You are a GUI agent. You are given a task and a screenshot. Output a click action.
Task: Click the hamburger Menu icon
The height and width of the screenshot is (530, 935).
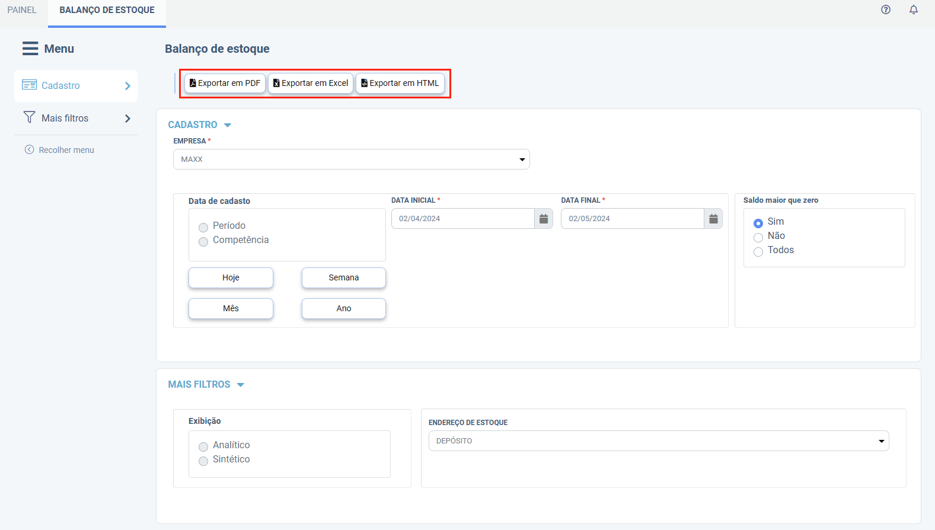tap(30, 49)
